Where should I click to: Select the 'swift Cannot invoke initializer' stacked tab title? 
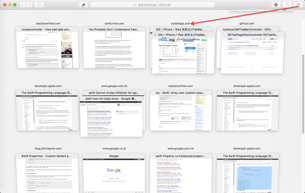(x=114, y=93)
